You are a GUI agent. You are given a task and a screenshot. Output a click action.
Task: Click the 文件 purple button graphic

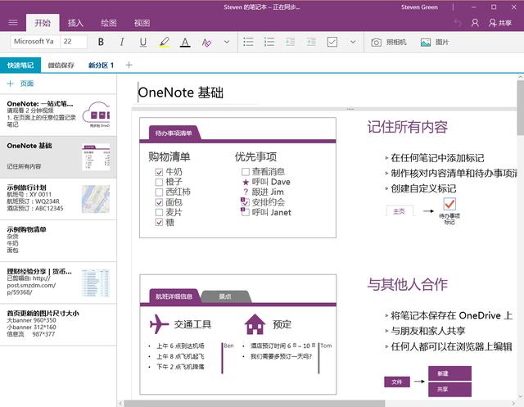(397, 382)
